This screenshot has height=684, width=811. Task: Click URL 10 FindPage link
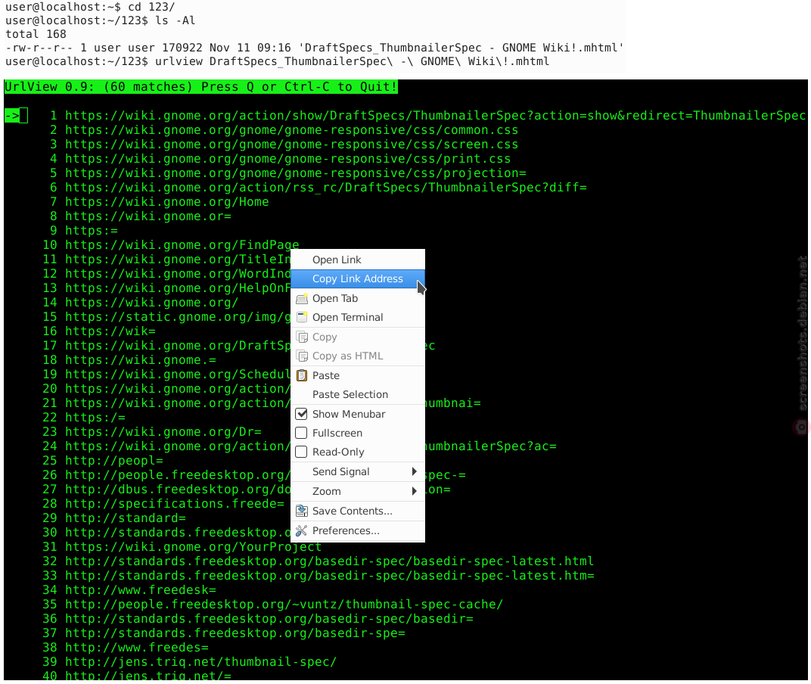pos(182,244)
